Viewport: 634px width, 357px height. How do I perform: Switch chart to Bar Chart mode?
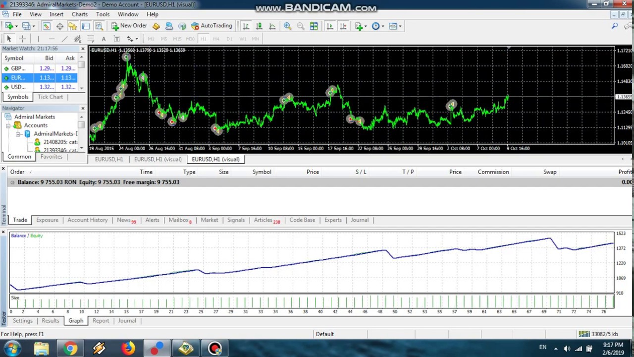246,26
